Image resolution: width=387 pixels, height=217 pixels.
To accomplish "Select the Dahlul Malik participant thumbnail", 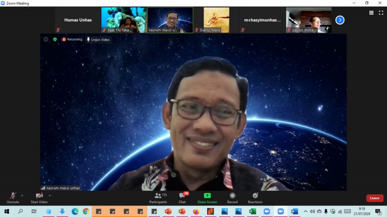I will (x=216, y=20).
